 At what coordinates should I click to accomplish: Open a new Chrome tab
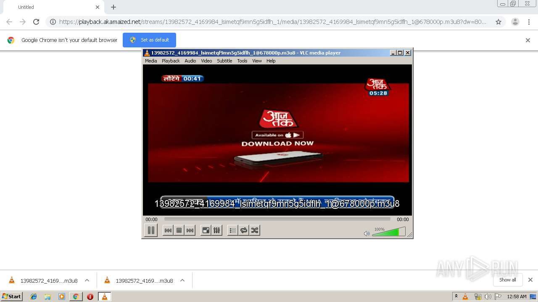click(113, 7)
